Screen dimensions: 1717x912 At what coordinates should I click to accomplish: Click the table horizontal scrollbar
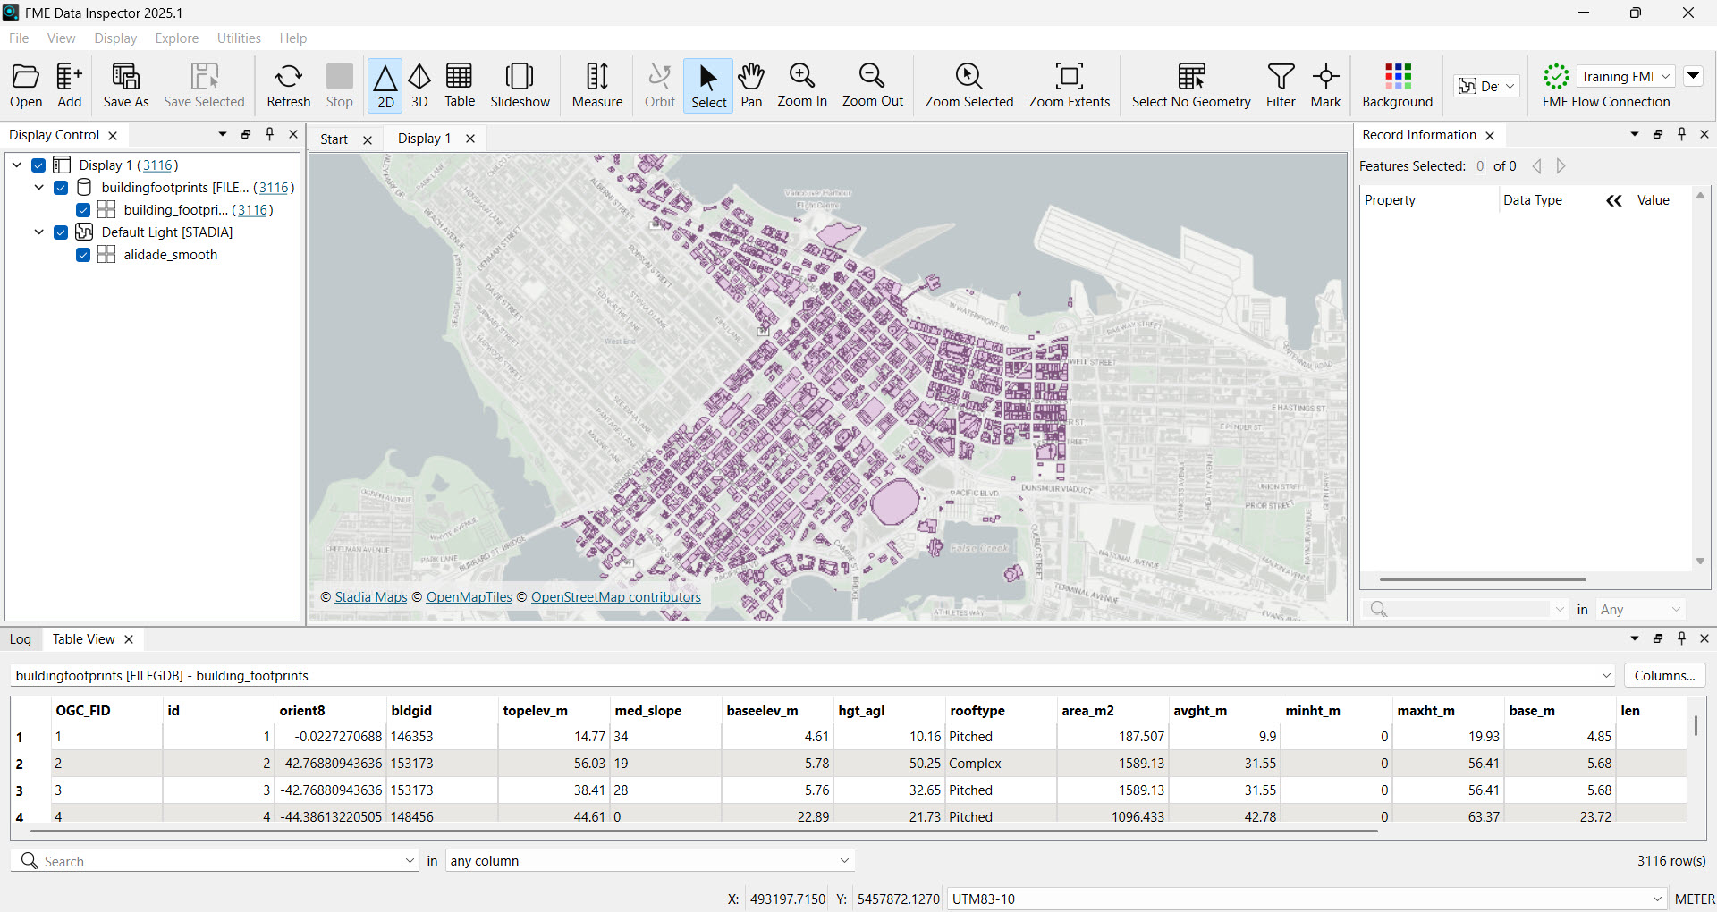(x=703, y=832)
